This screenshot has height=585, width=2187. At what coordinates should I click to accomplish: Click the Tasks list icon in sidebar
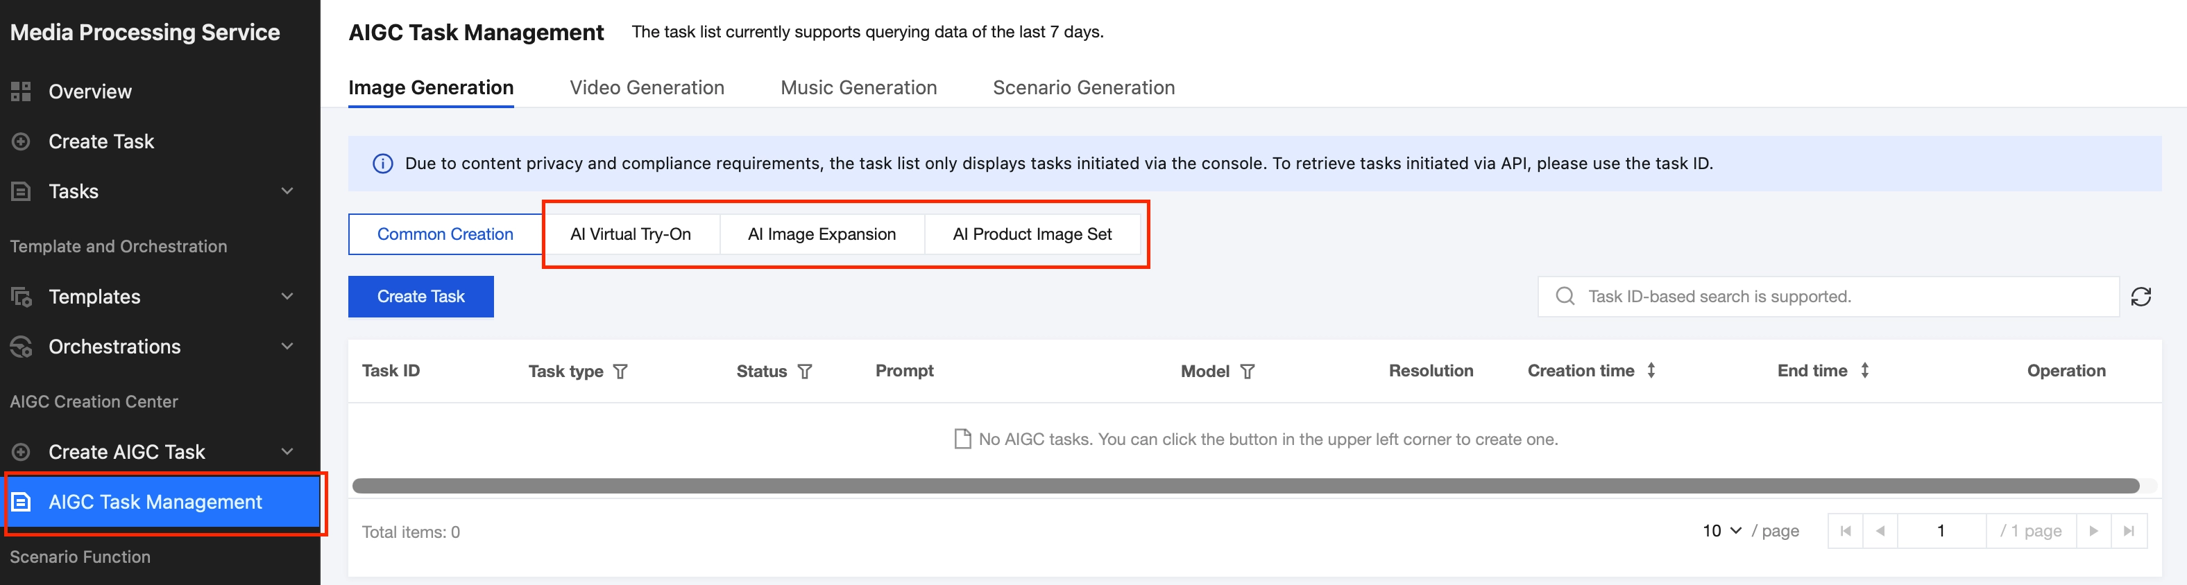click(20, 191)
